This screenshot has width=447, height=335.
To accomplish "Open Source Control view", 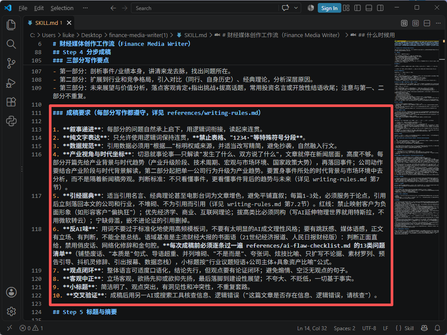I will 11,63.
